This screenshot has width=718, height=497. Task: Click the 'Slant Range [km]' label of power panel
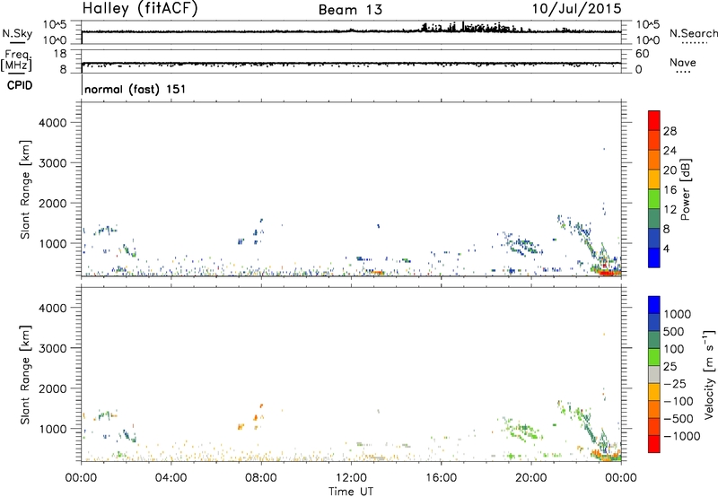point(26,189)
